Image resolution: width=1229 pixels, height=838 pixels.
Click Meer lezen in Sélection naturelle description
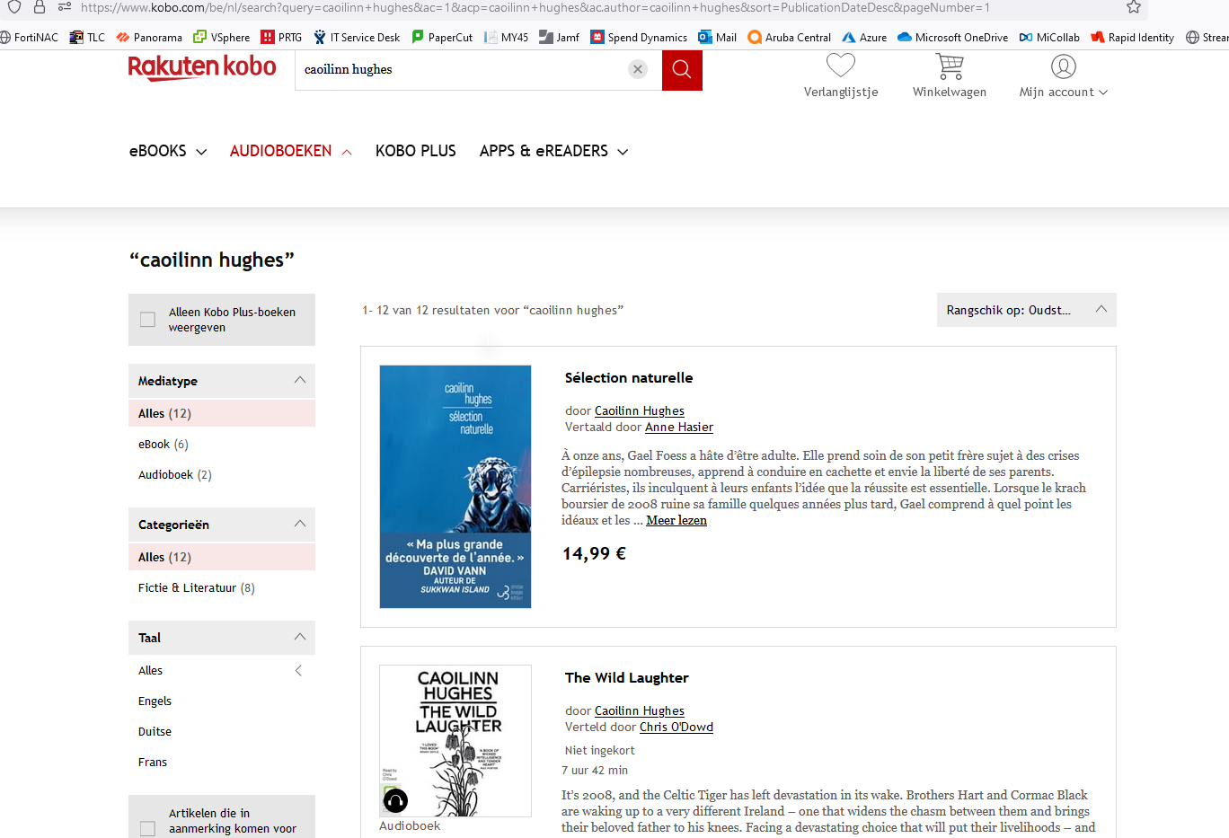point(676,520)
